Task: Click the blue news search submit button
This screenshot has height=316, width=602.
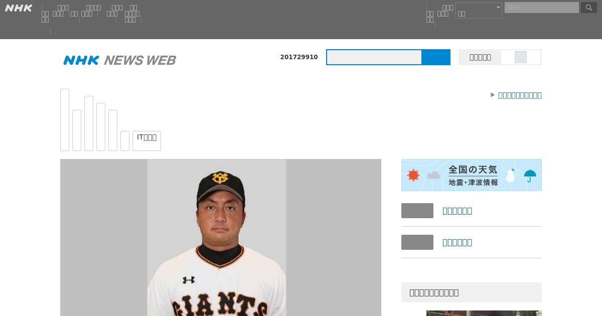Action: (436, 57)
